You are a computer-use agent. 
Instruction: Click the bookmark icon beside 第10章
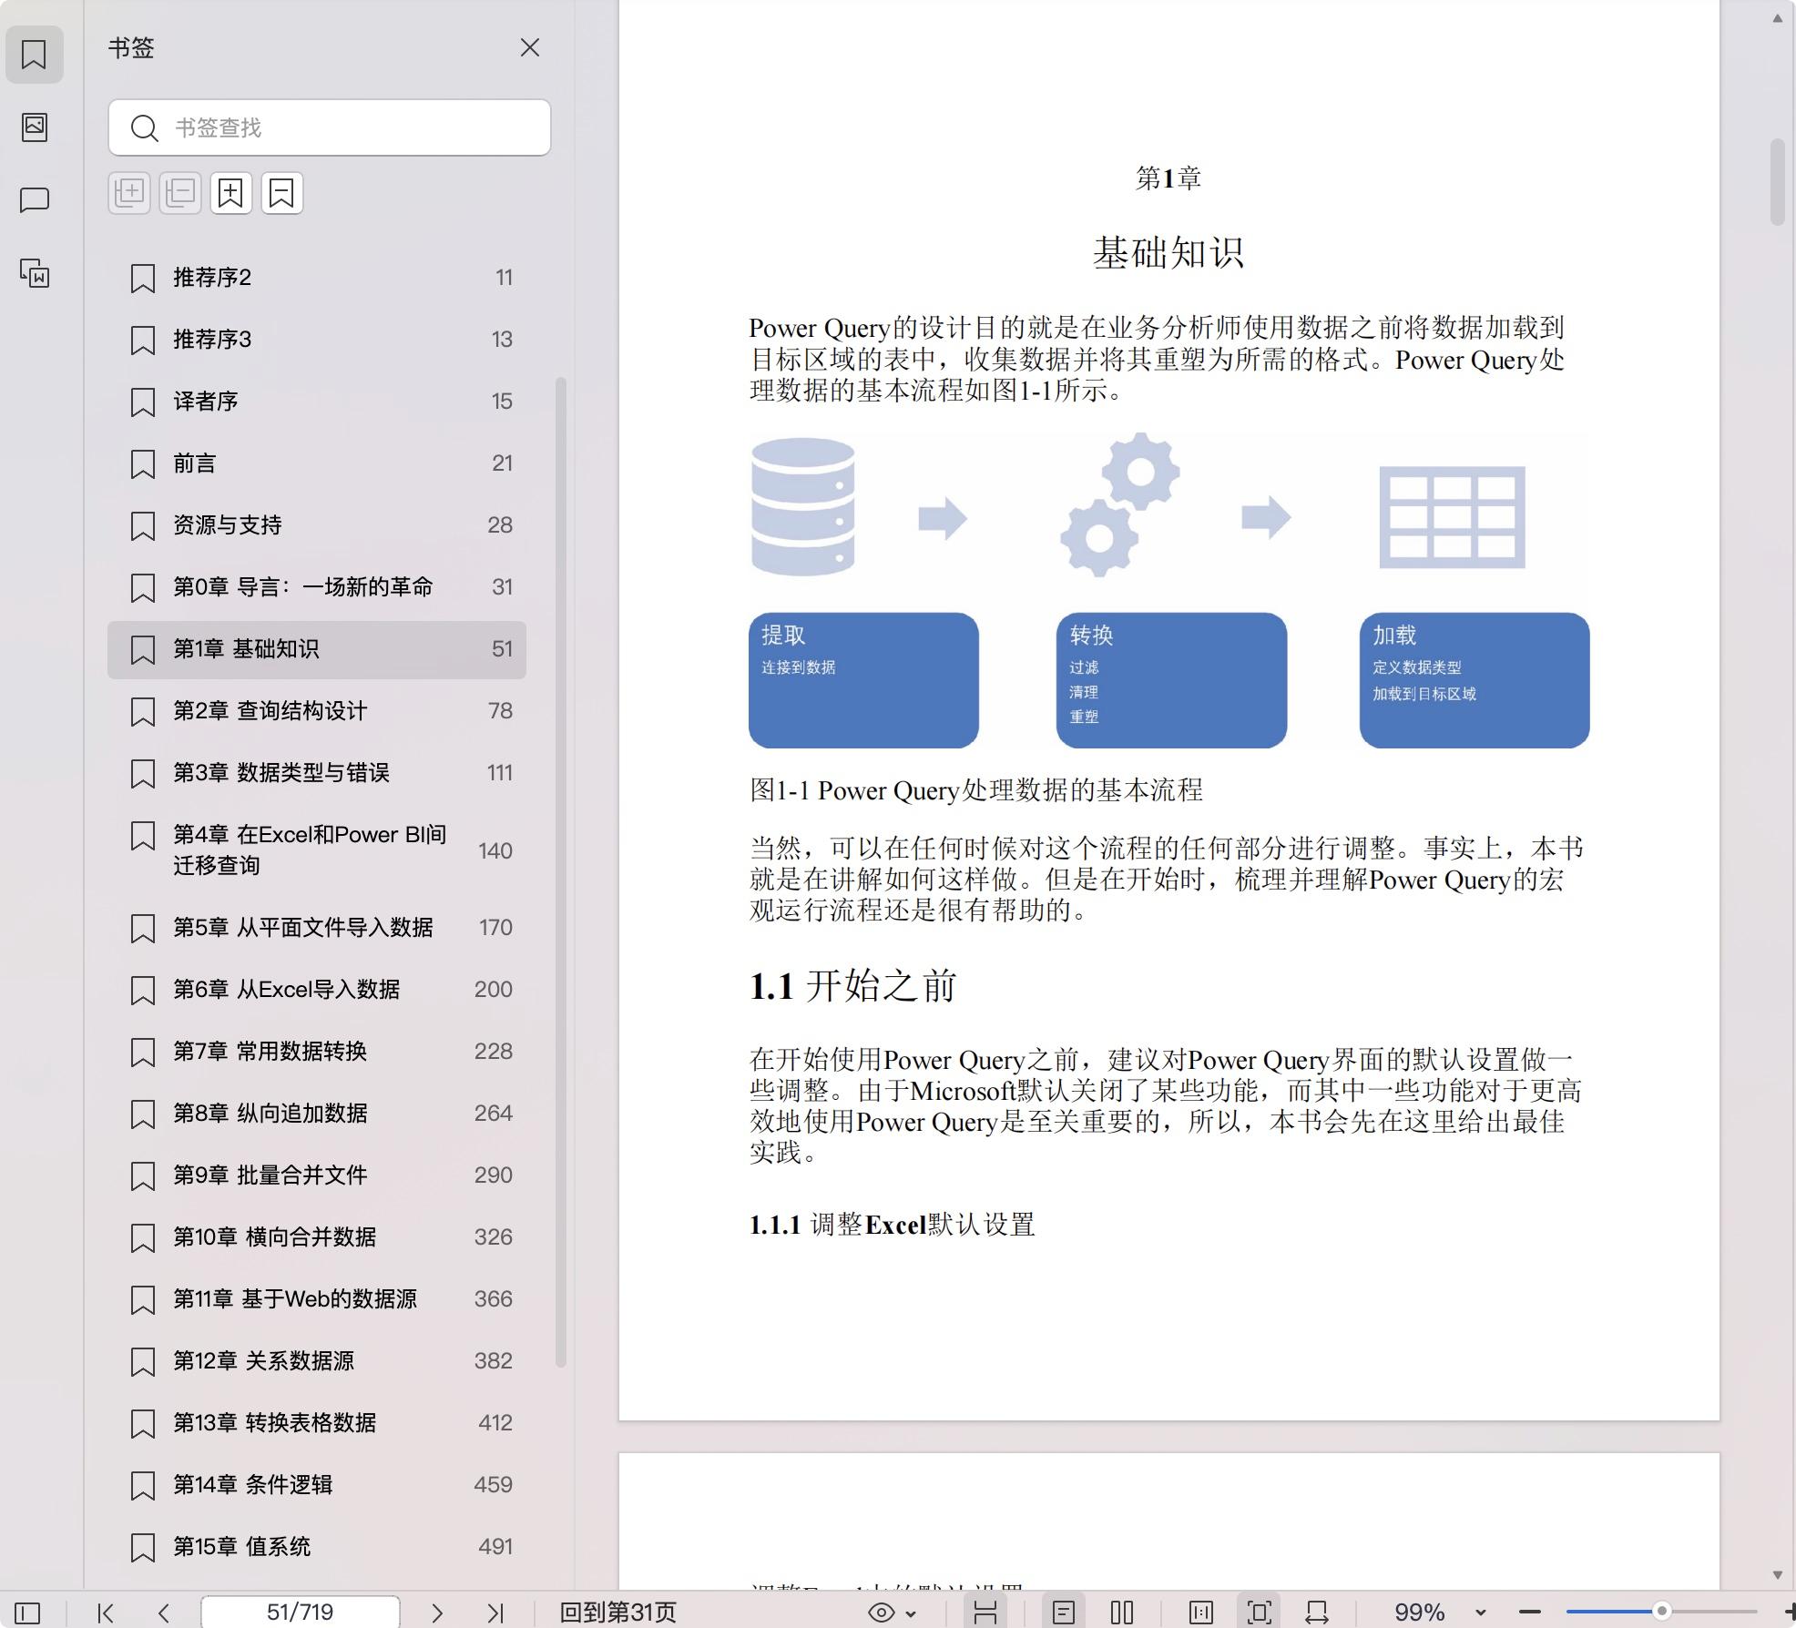143,1238
